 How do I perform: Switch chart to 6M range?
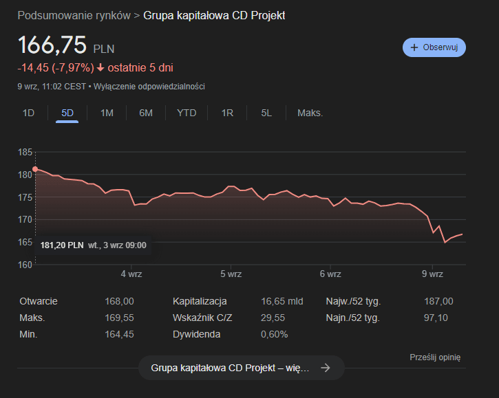[x=146, y=113]
